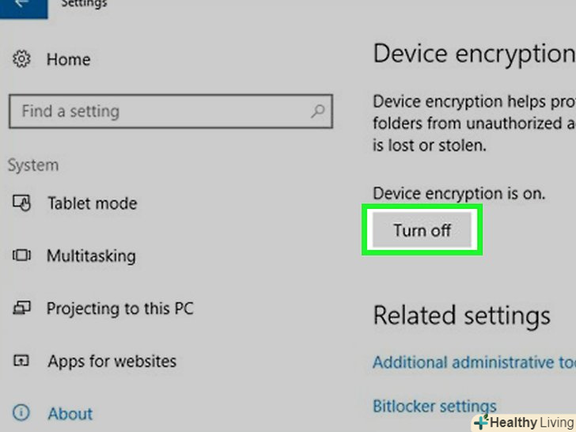Open the Additional administrative tools link
576x432 pixels.
[474, 362]
